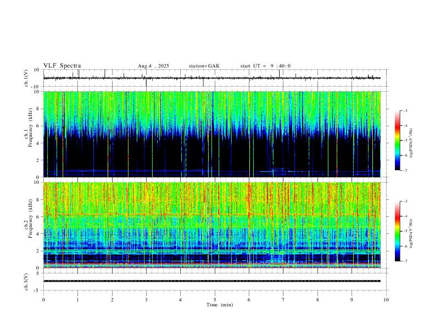Click the "ch.1 Frequency (kHz)" axis label
Viewport: 435px width, 336px height.
[29, 127]
